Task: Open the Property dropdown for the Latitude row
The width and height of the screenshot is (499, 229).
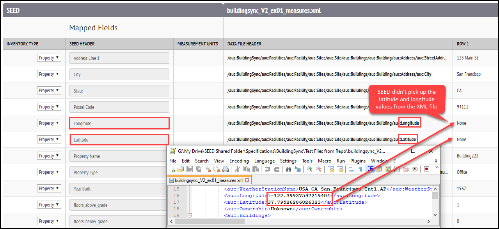Action: pos(49,139)
